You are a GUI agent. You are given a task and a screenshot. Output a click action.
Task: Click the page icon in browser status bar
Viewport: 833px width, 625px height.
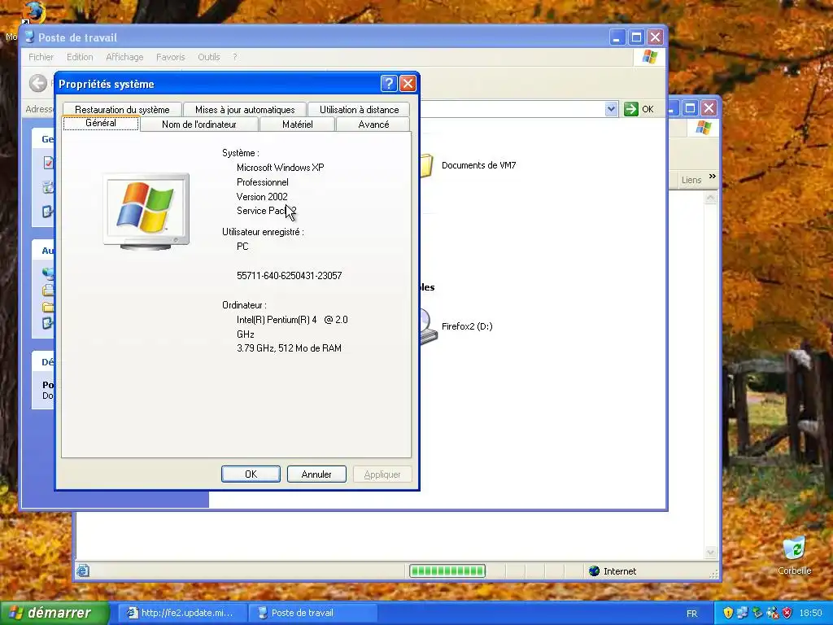[82, 570]
